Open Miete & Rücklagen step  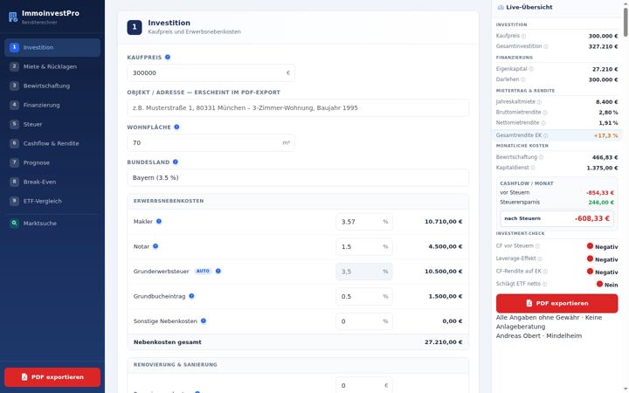(x=52, y=66)
